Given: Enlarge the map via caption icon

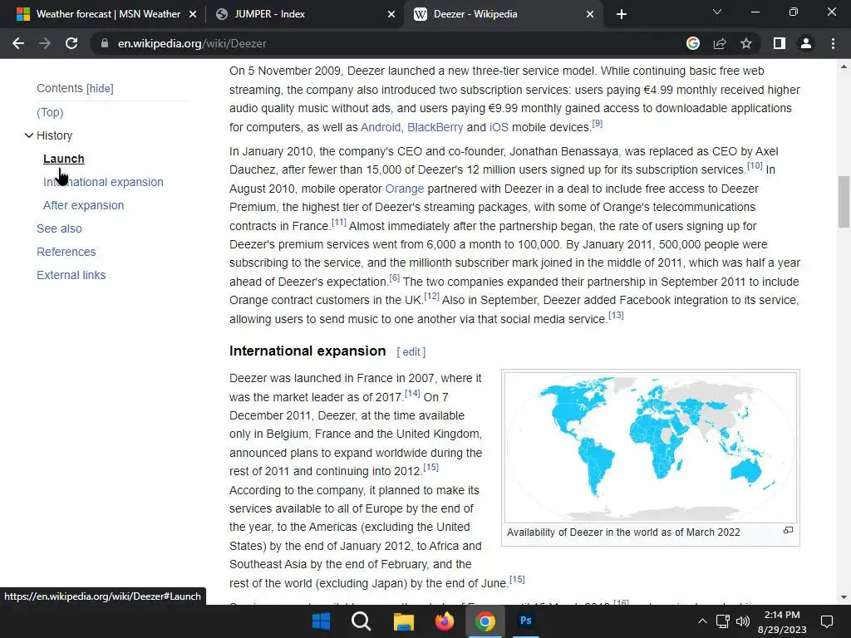Looking at the screenshot, I should (x=788, y=530).
